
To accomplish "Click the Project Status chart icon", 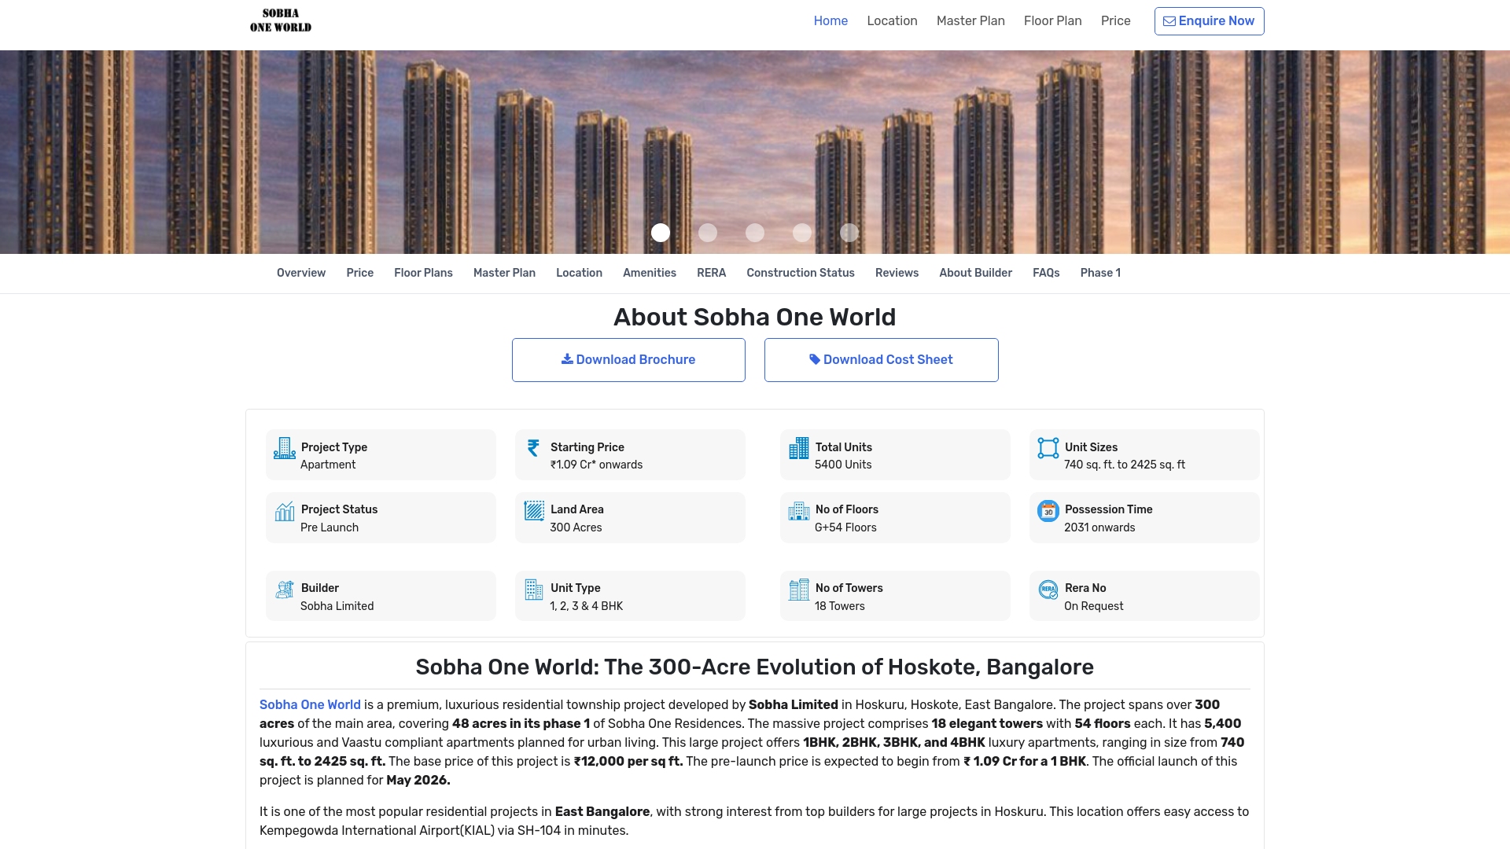I will [x=285, y=511].
